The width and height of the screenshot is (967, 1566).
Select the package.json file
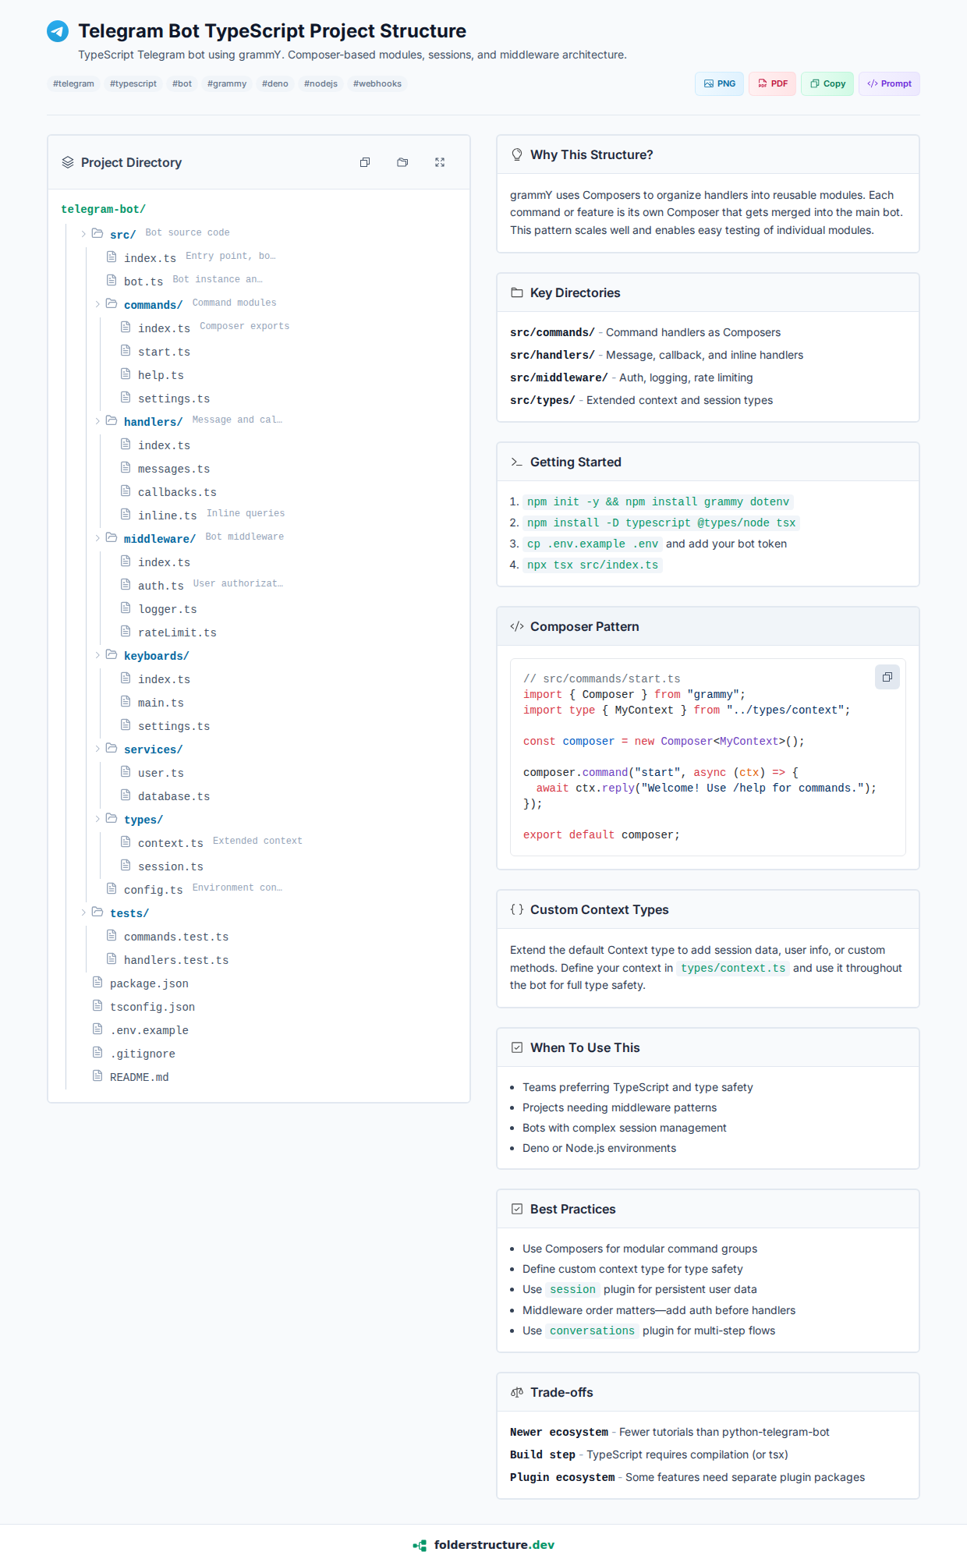coord(149,983)
